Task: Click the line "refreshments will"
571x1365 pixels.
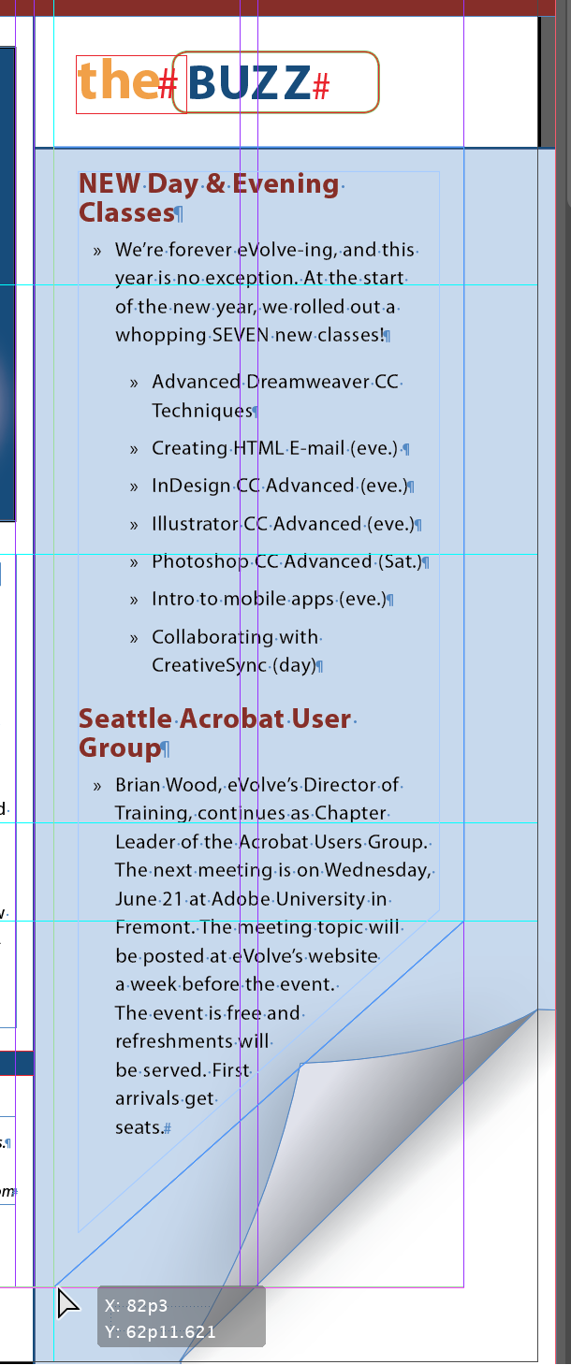Action: point(192,1041)
